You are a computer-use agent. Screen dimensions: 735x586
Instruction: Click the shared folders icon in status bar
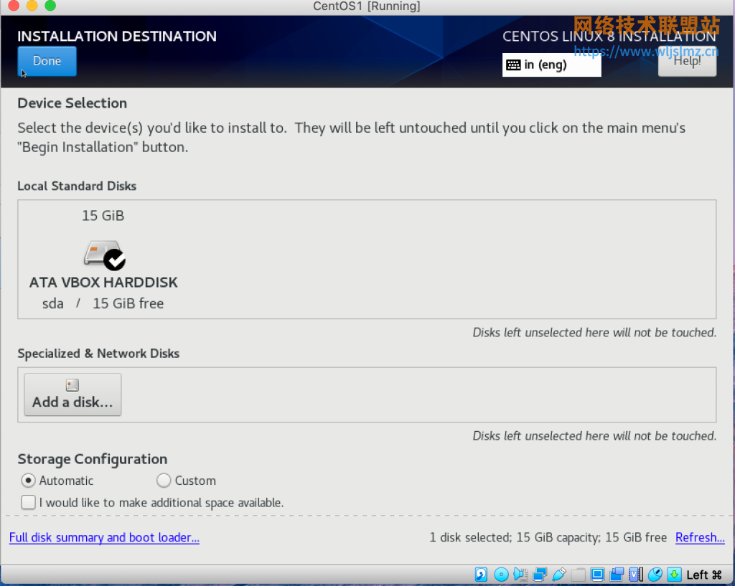[x=578, y=574]
